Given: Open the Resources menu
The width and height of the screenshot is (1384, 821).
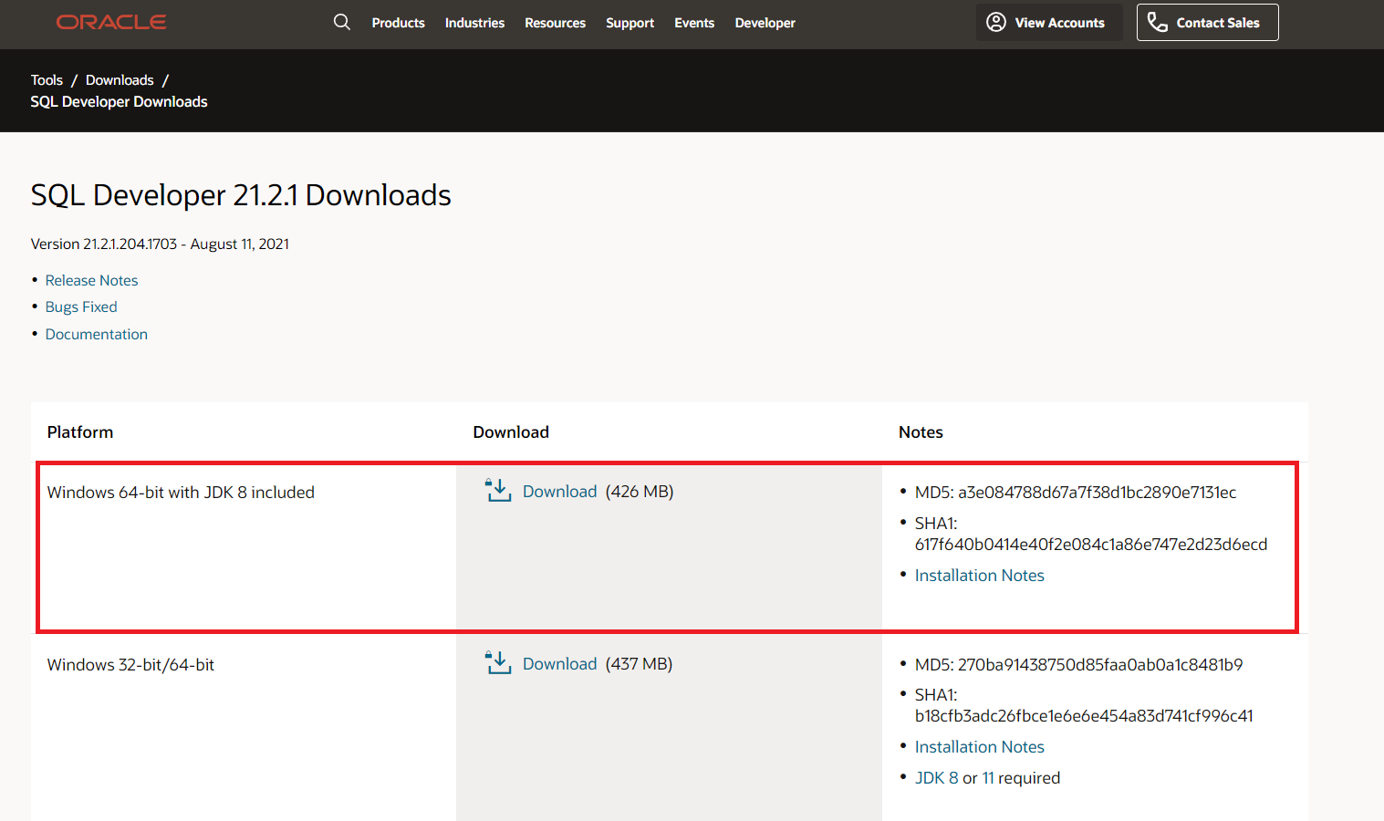Looking at the screenshot, I should 555,23.
